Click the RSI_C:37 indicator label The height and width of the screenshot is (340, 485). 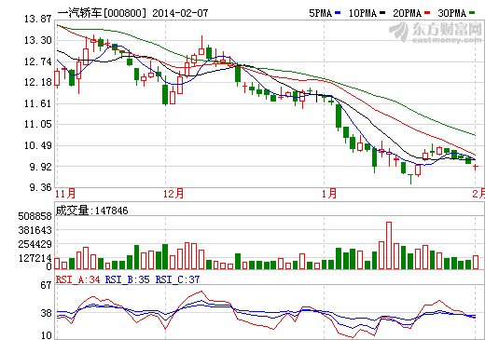pyautogui.click(x=177, y=279)
